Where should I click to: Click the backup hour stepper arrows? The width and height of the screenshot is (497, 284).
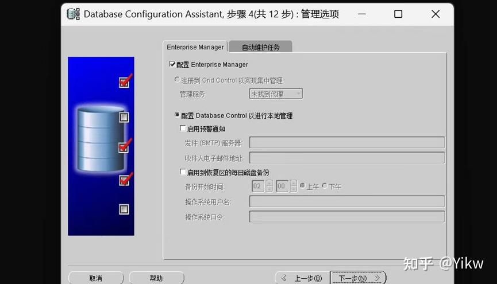tap(269, 186)
